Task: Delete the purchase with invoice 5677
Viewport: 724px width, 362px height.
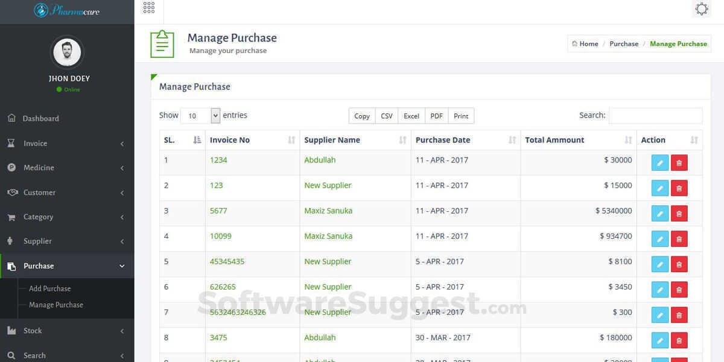Action: tap(679, 214)
